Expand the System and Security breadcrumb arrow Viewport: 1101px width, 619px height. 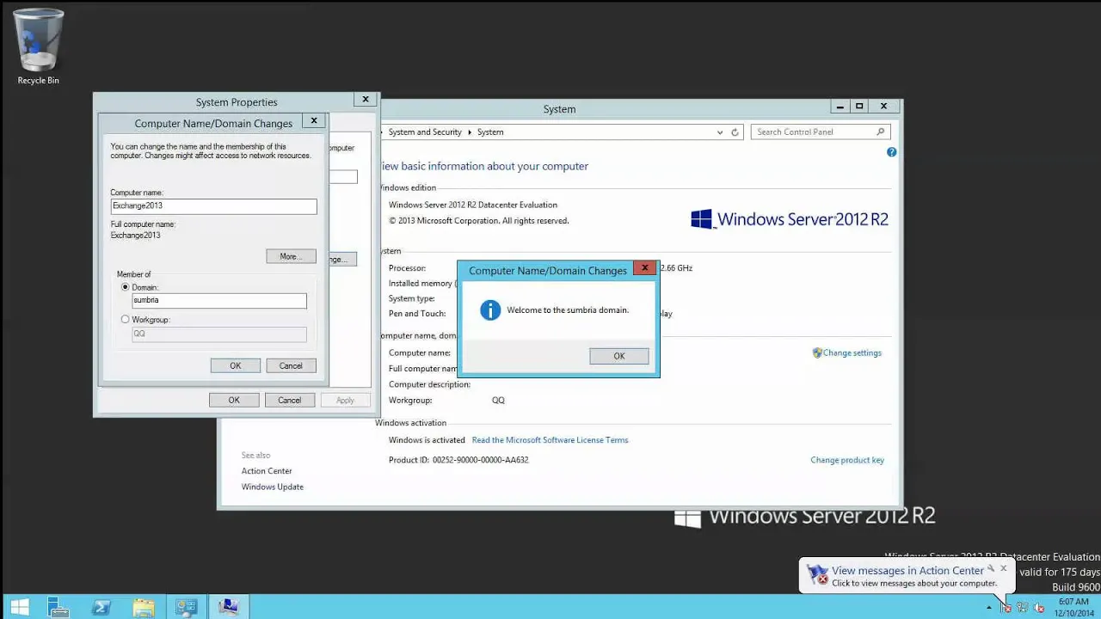tap(470, 132)
